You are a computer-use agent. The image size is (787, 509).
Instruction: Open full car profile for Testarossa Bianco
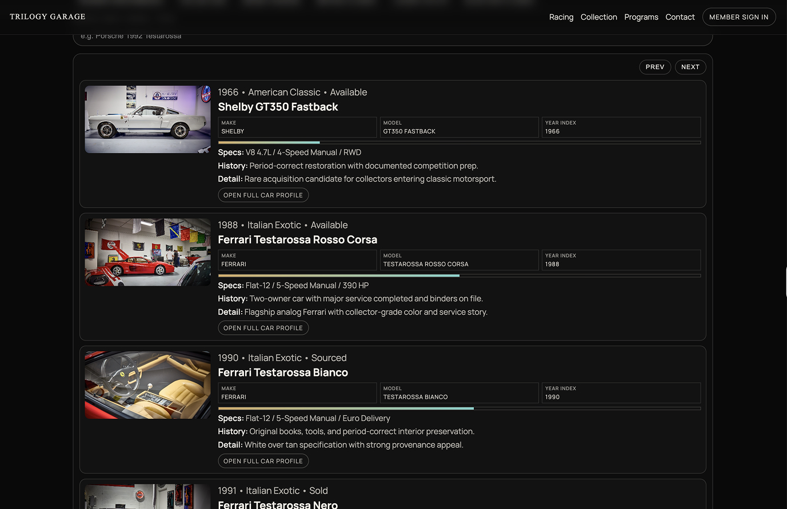[x=263, y=460]
